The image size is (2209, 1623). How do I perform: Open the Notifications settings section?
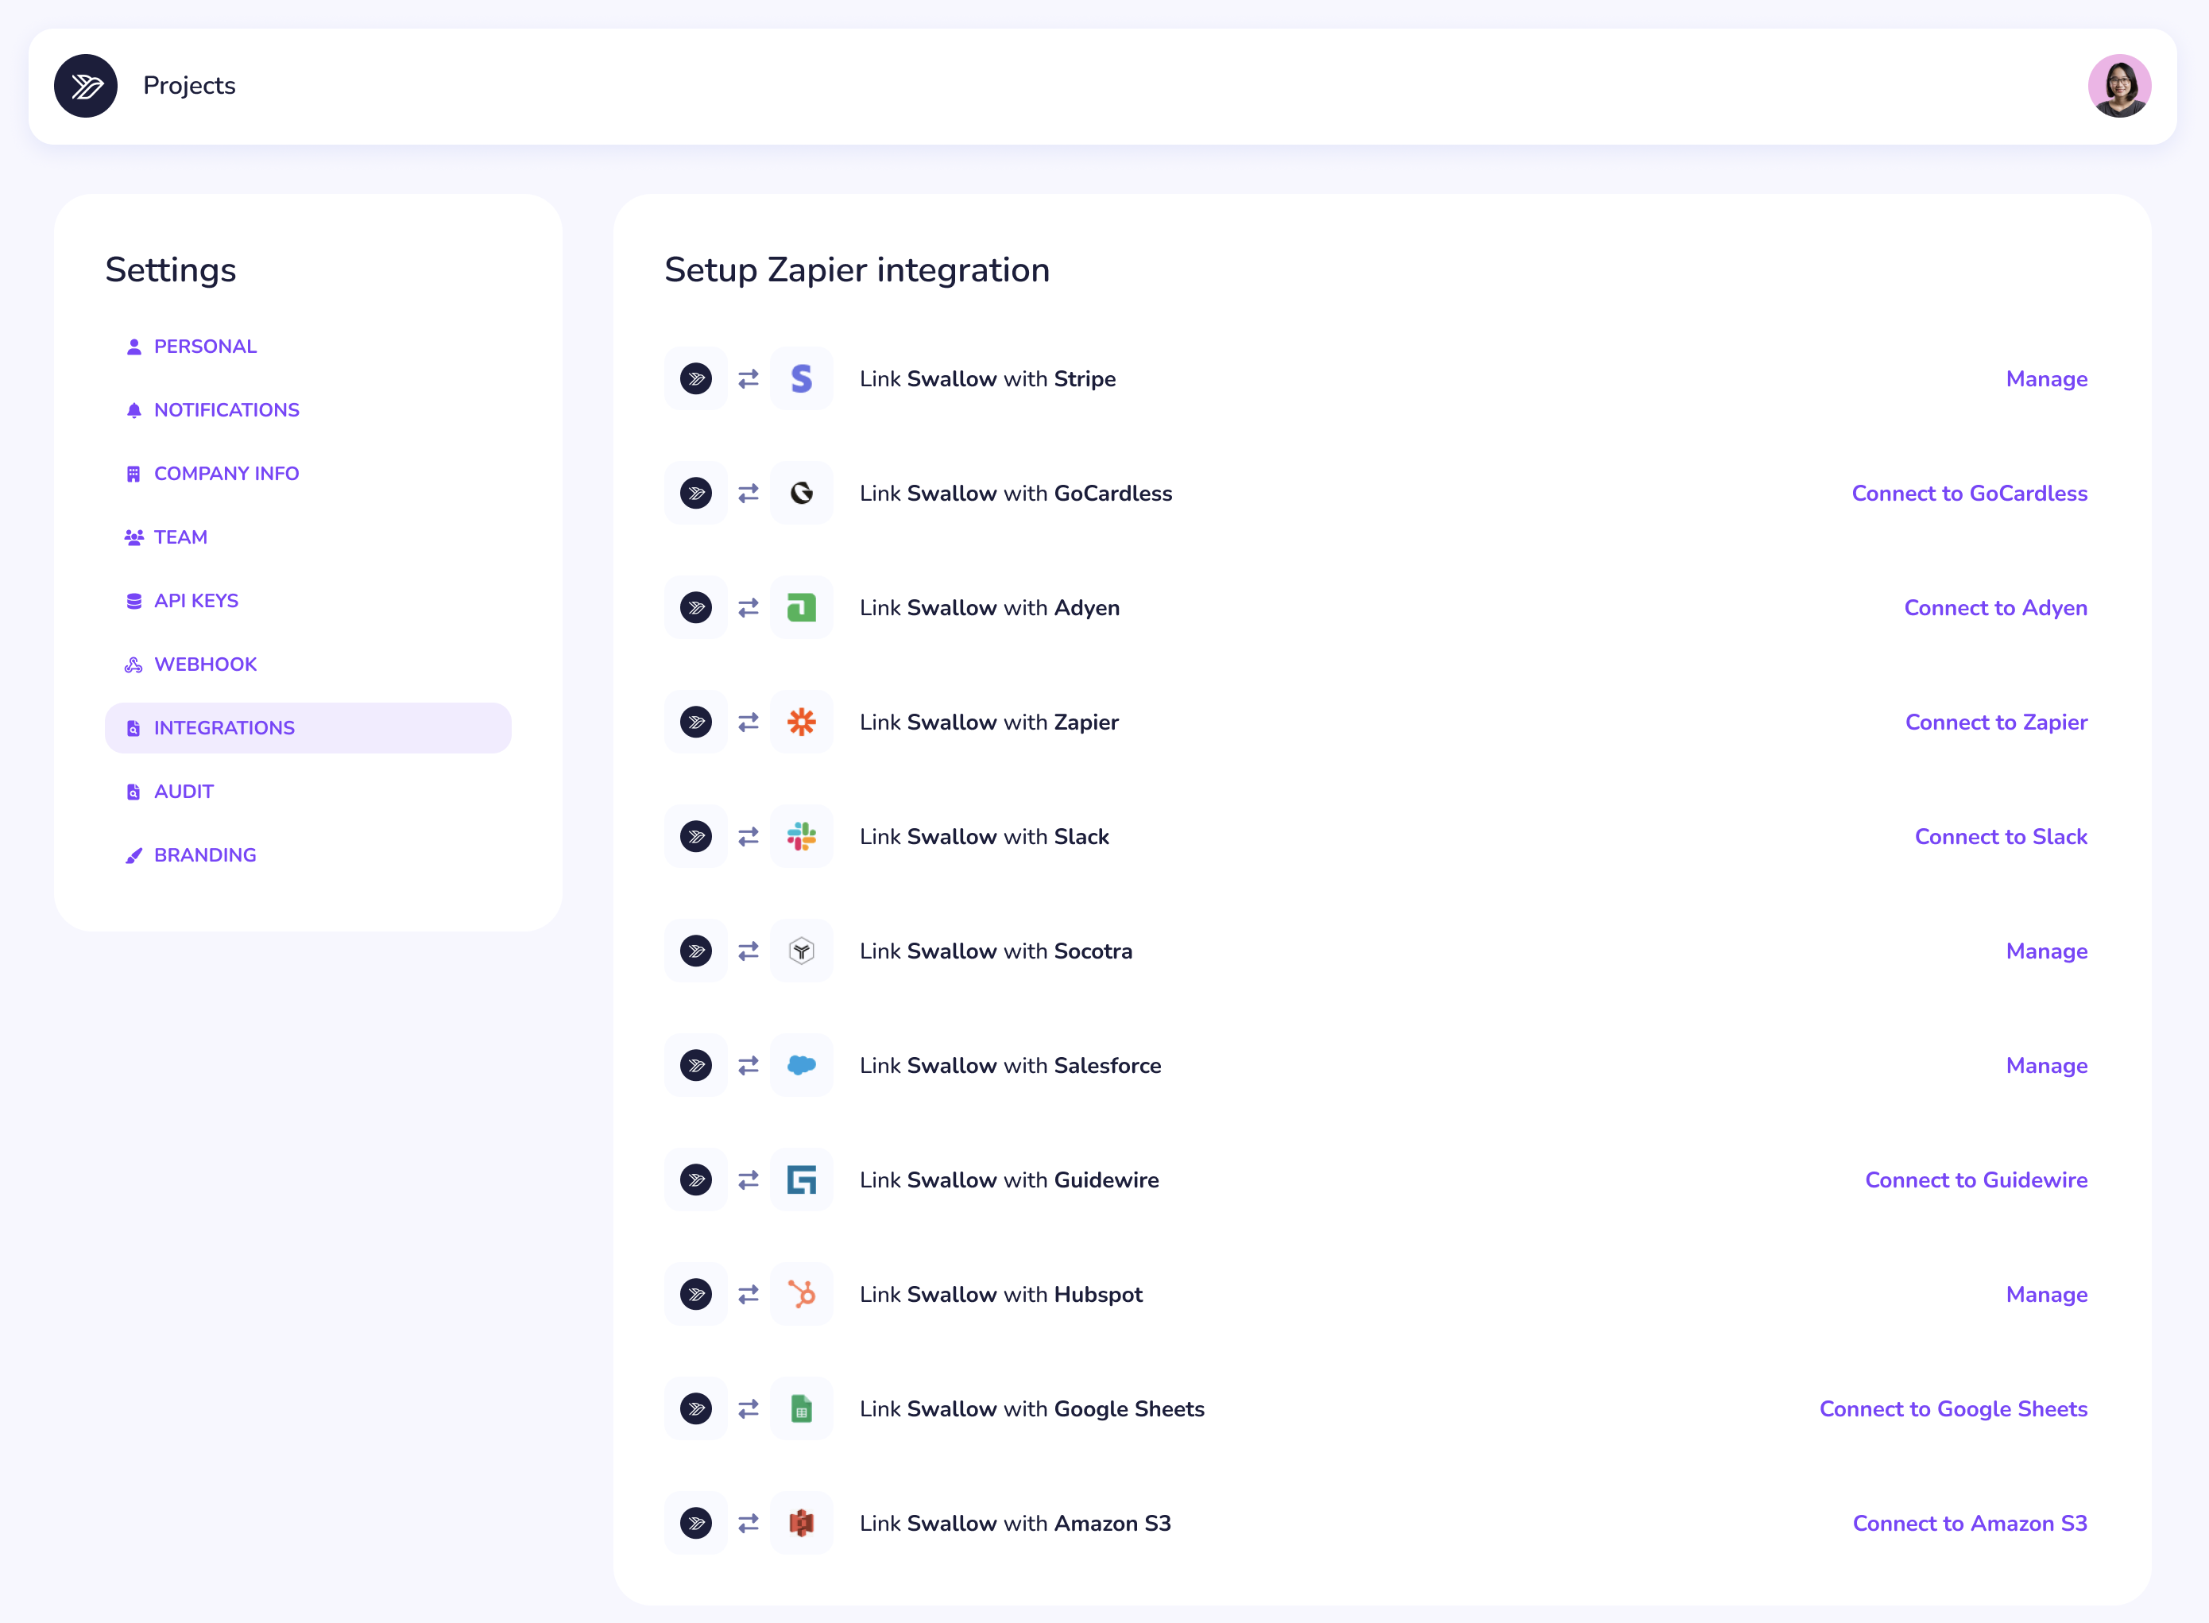[226, 409]
